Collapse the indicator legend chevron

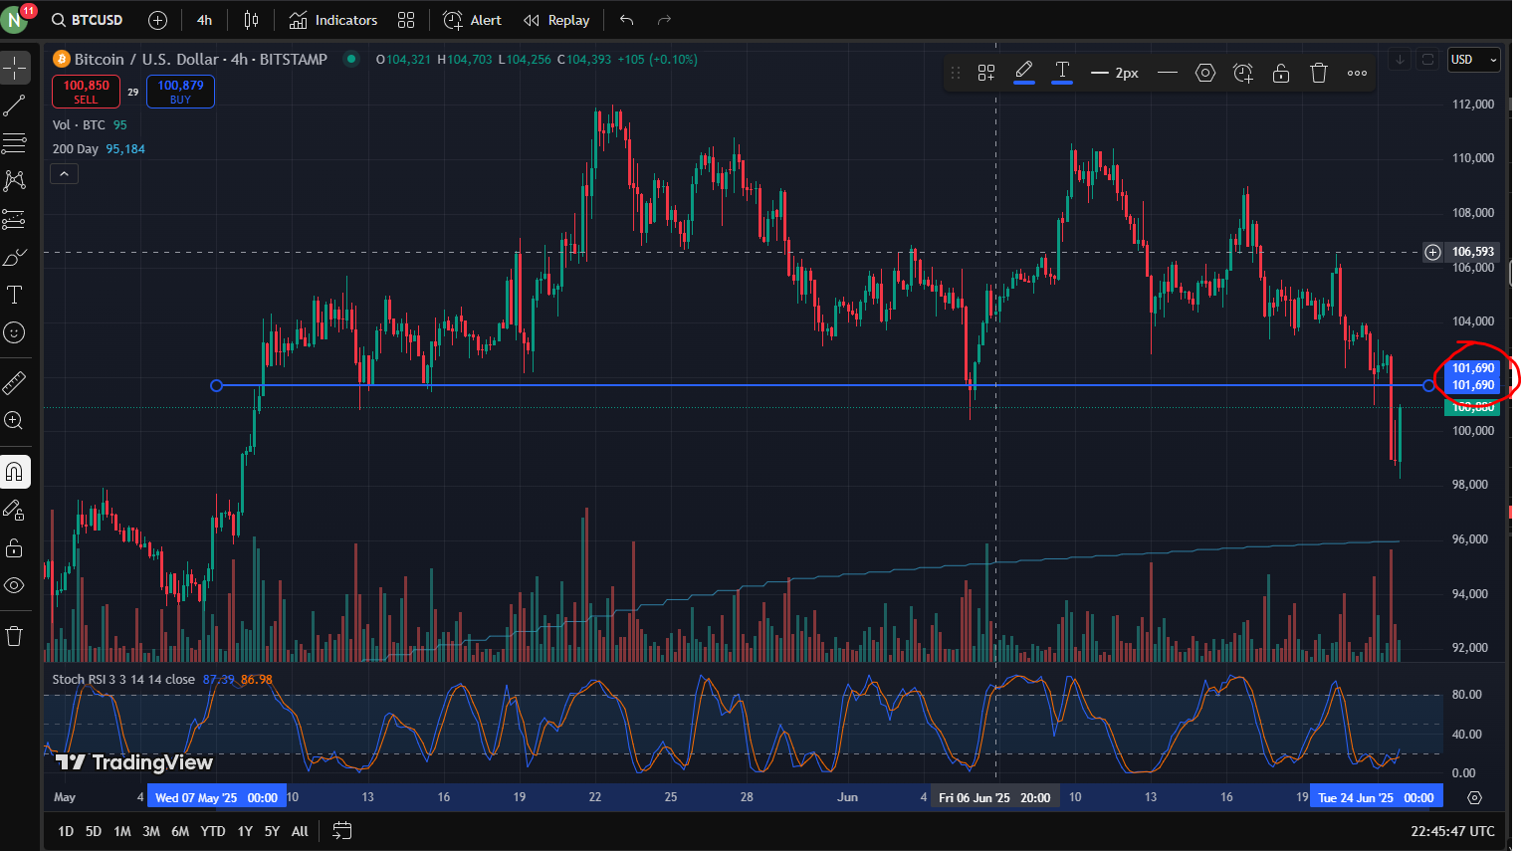click(64, 174)
